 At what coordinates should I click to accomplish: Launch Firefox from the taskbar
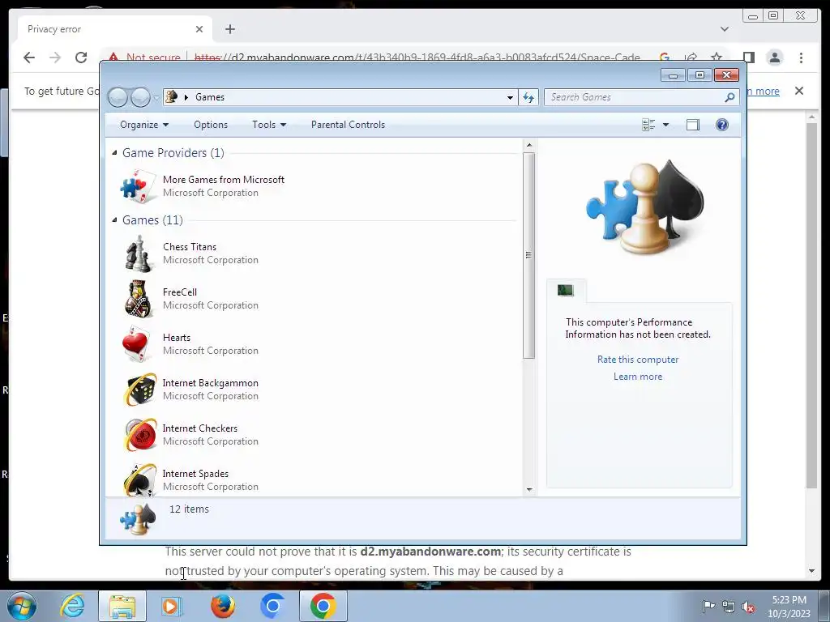[223, 606]
